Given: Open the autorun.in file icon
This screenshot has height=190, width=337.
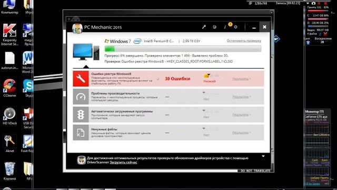Looking at the screenshot, I should pos(9,61).
